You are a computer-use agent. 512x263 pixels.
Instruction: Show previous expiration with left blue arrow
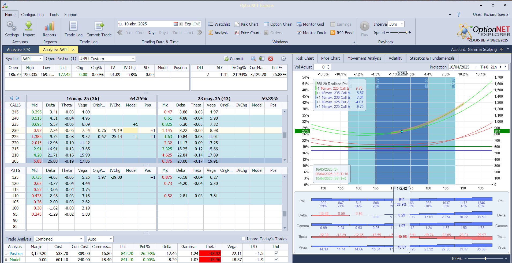click(x=11, y=98)
